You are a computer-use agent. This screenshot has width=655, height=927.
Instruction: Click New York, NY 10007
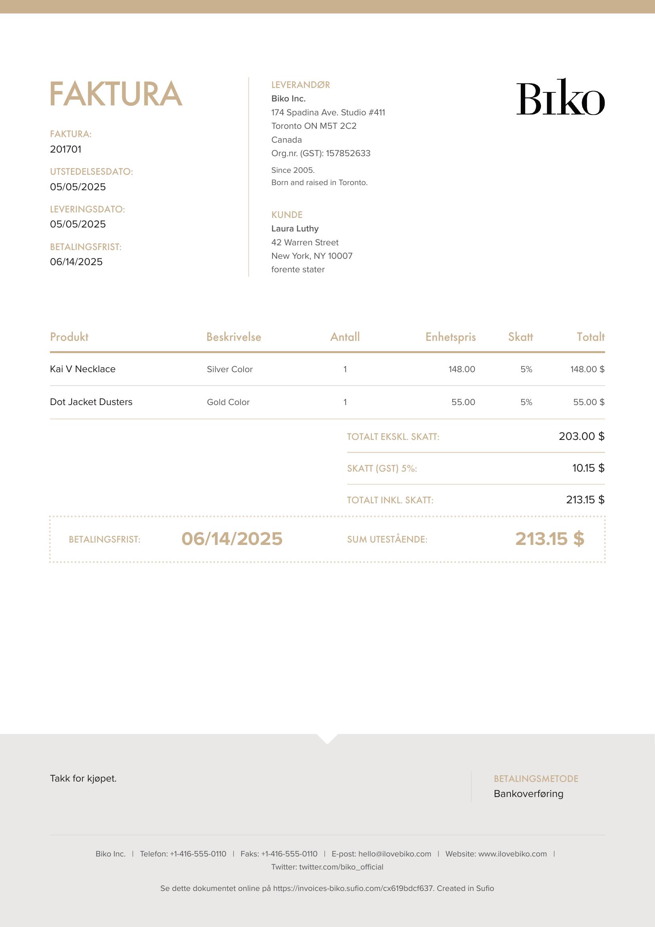(312, 256)
